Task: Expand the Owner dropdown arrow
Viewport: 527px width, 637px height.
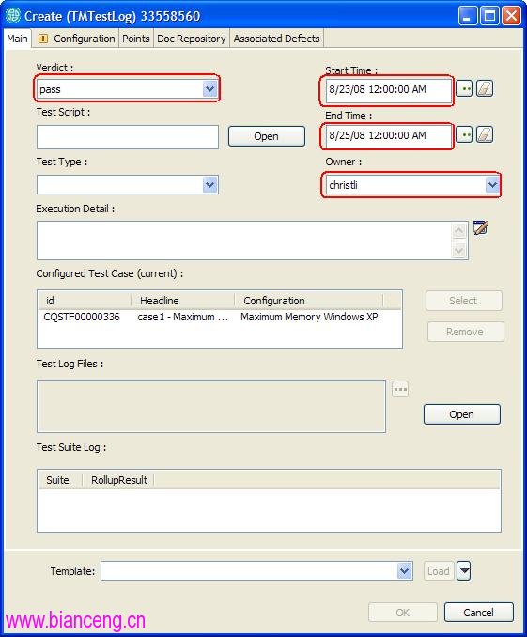Action: click(x=492, y=185)
